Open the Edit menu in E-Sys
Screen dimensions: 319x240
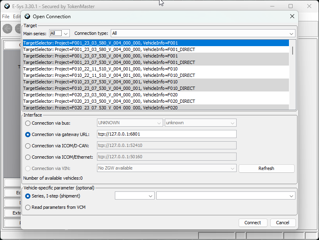17,17
